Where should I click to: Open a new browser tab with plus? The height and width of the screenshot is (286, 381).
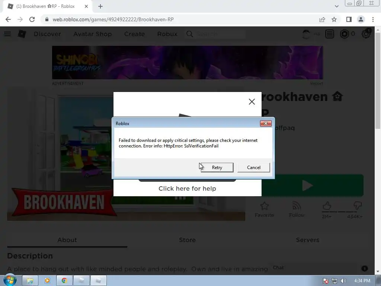point(100,6)
